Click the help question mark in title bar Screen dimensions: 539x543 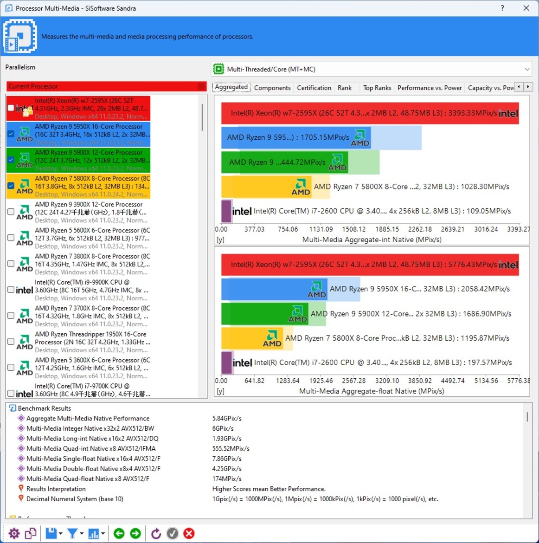coord(502,8)
